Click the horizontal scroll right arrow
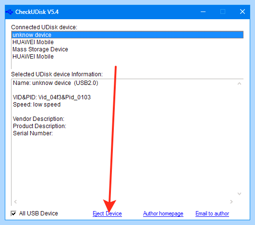The height and width of the screenshot is (225, 255). [231, 202]
